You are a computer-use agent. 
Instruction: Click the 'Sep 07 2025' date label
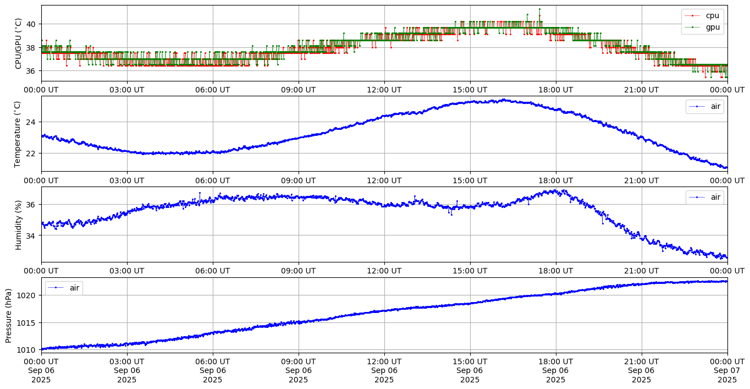(727, 375)
